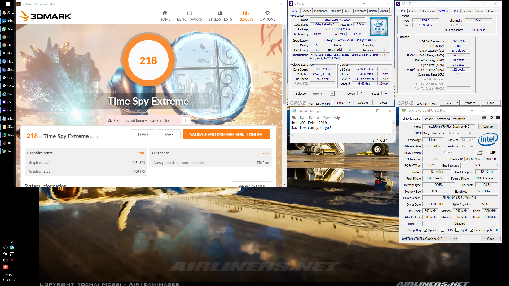Click the Graphics score 194 value
509x286 pixels.
coord(141,153)
